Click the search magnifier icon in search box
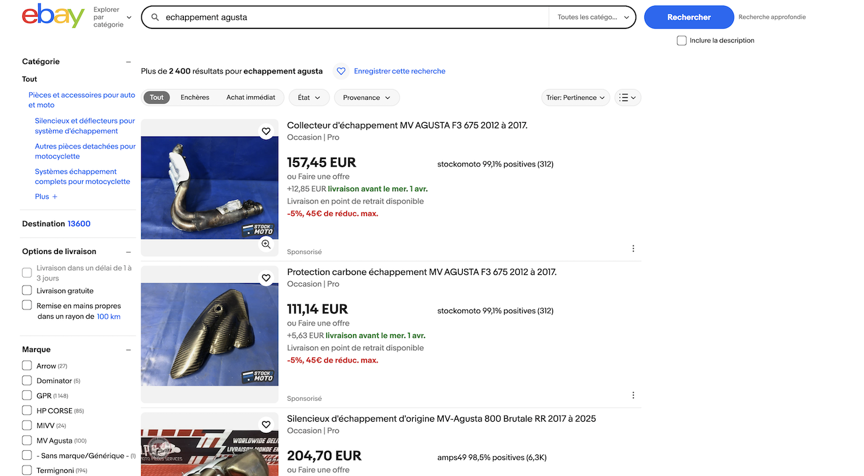The image size is (864, 476). tap(155, 17)
